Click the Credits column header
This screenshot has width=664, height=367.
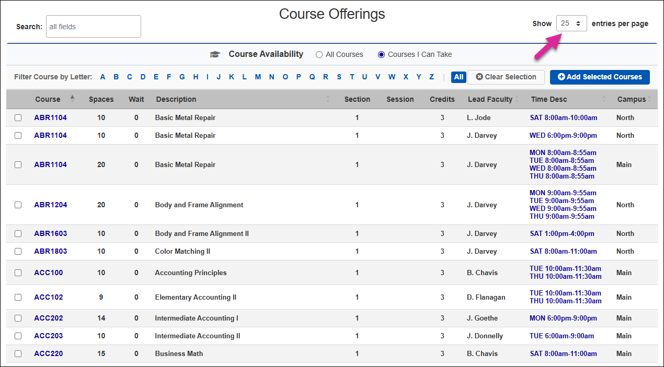[442, 99]
